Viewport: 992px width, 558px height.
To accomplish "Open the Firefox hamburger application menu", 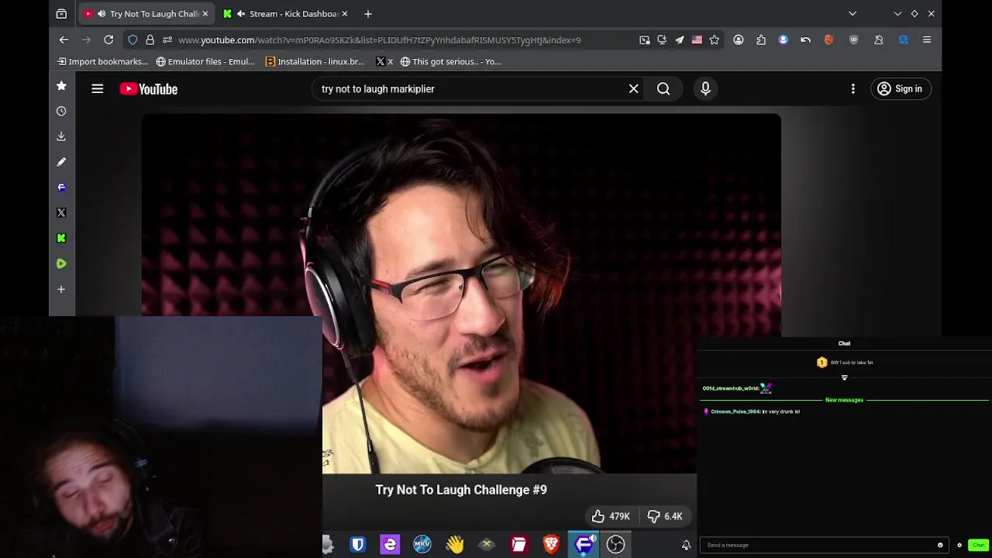I will (x=927, y=40).
